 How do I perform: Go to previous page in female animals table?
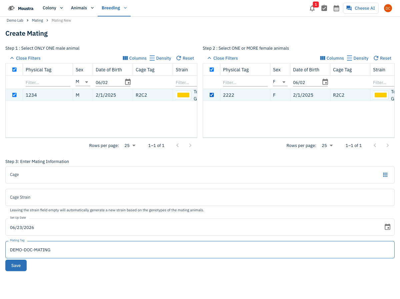point(375,145)
